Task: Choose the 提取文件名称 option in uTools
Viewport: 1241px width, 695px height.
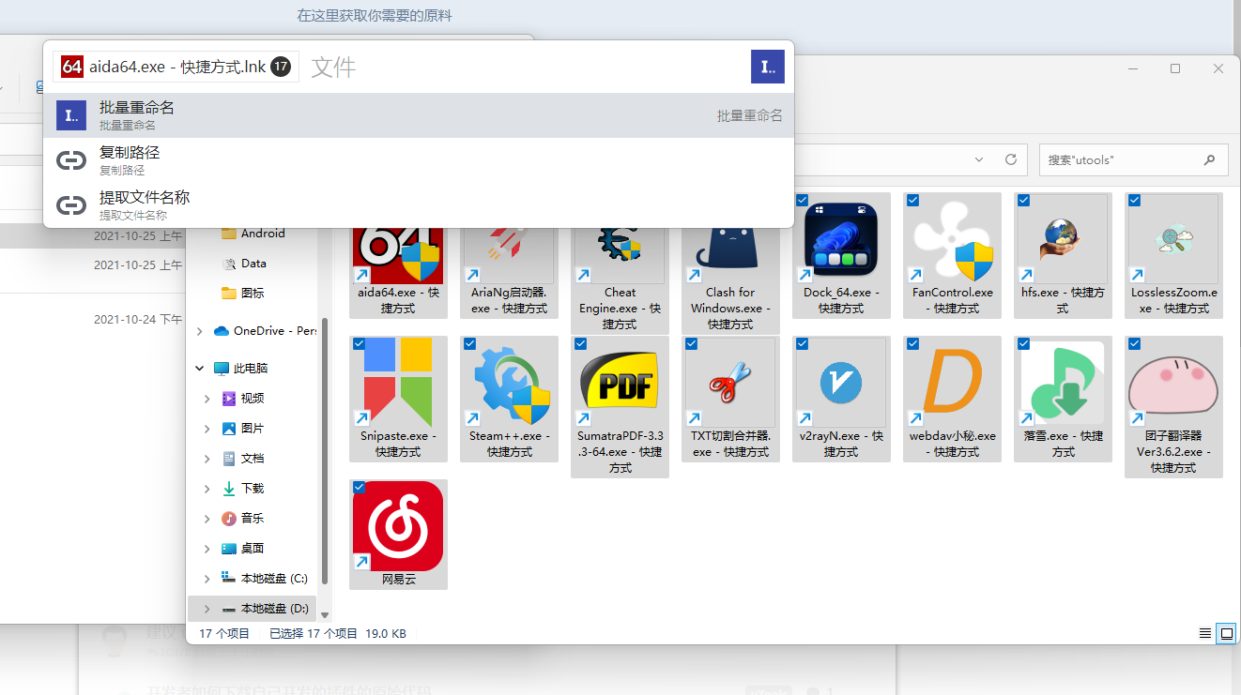Action: 419,205
